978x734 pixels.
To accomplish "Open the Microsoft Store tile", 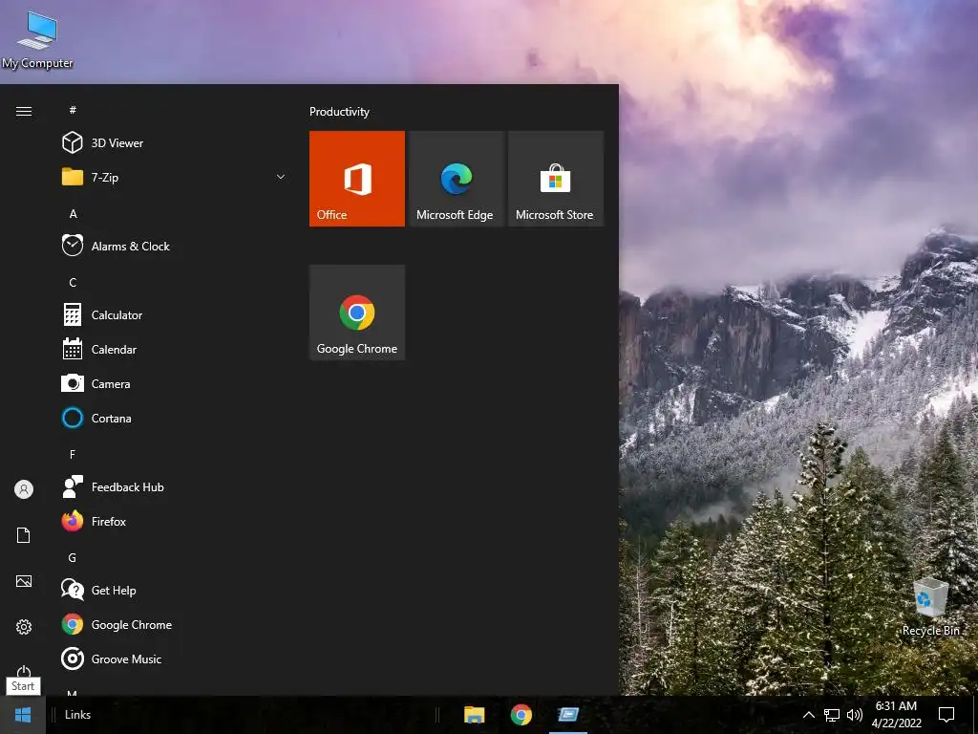I will click(556, 179).
